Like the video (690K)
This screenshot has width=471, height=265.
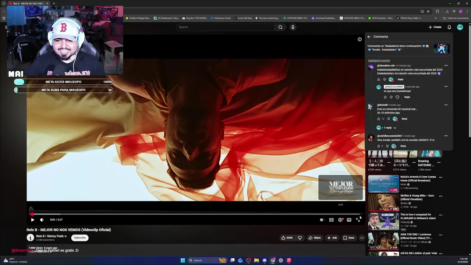[x=287, y=238]
